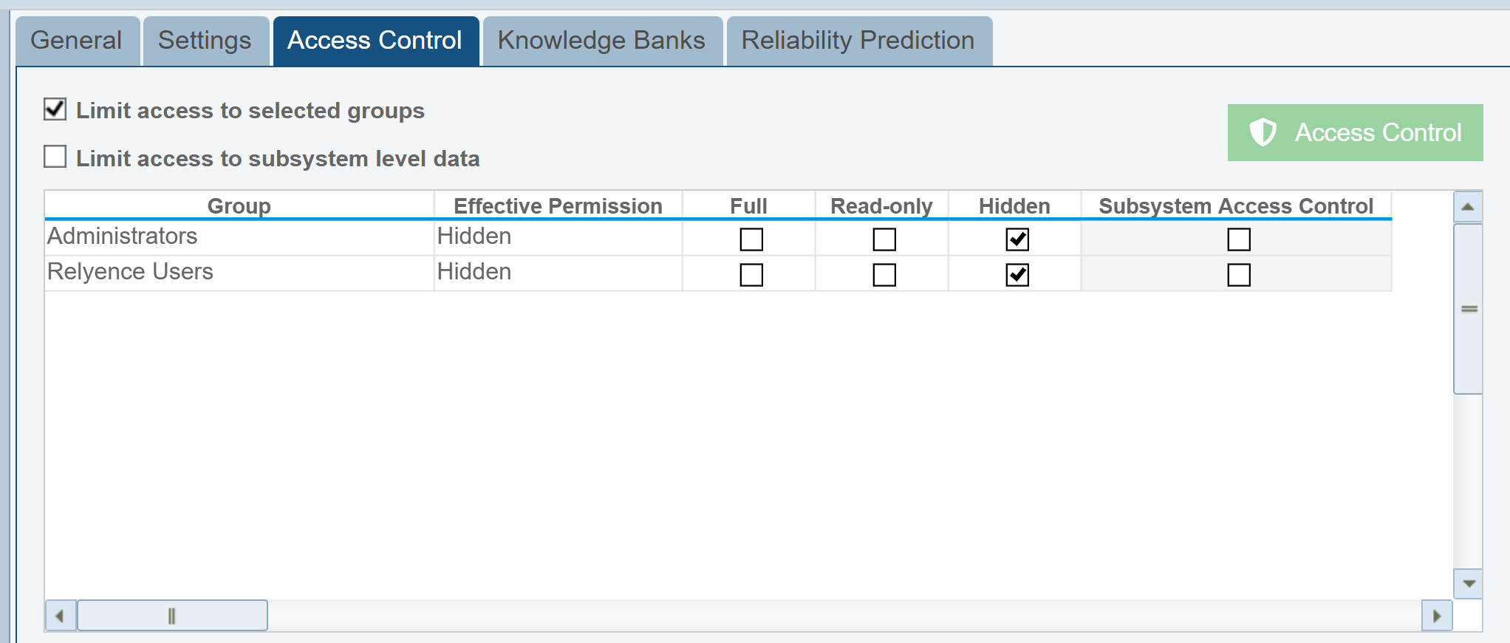
Task: Check Read-only permission for Administrators
Action: point(884,239)
